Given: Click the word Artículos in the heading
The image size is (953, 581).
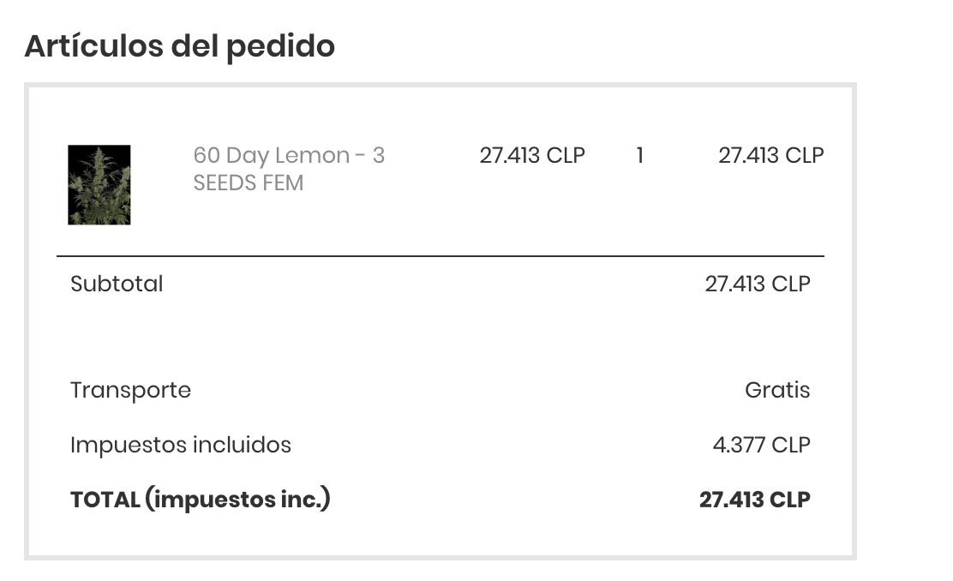Looking at the screenshot, I should (x=94, y=46).
